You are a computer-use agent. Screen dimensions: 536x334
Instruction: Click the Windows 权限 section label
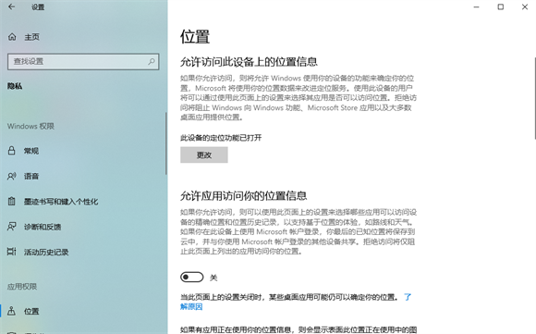pos(30,126)
